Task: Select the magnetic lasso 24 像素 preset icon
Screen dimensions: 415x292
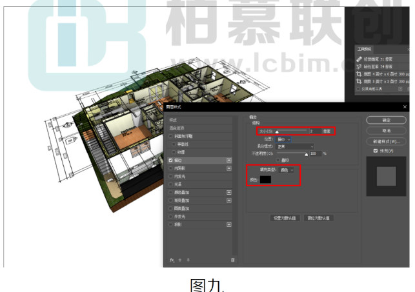Action: (359, 66)
